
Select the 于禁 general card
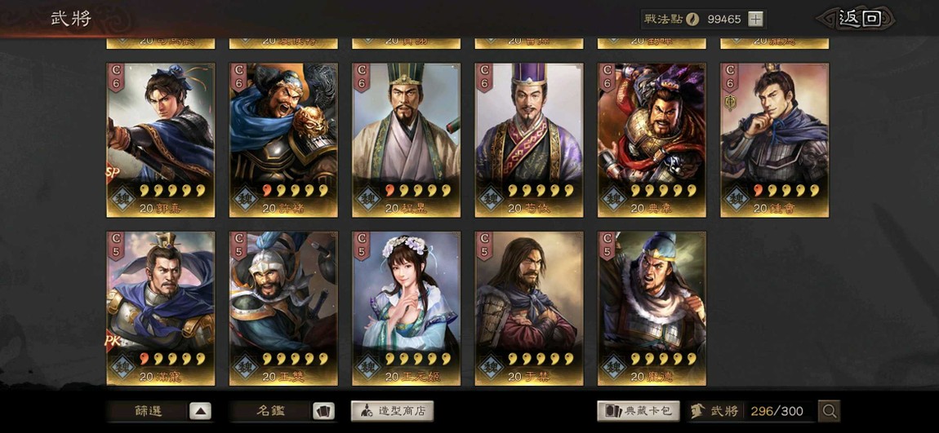pyautogui.click(x=529, y=308)
